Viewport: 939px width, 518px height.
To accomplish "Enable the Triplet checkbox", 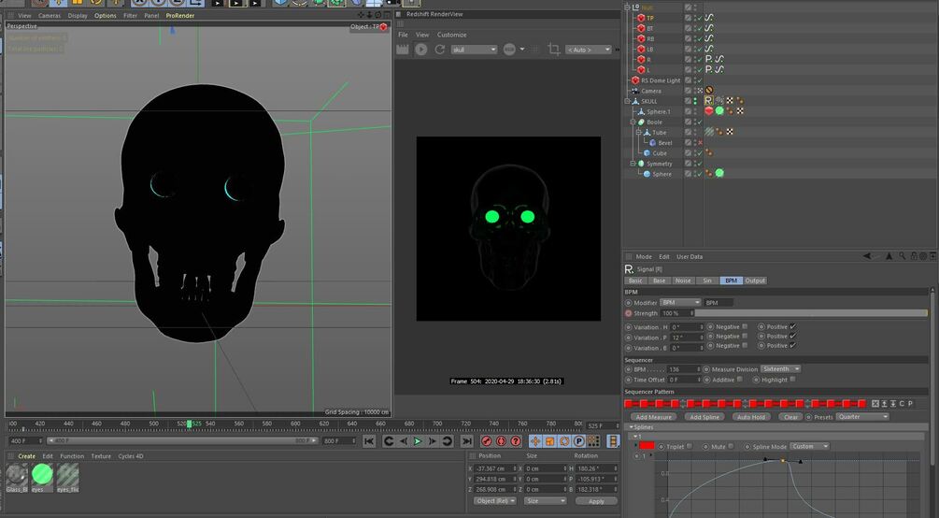I will (x=690, y=447).
